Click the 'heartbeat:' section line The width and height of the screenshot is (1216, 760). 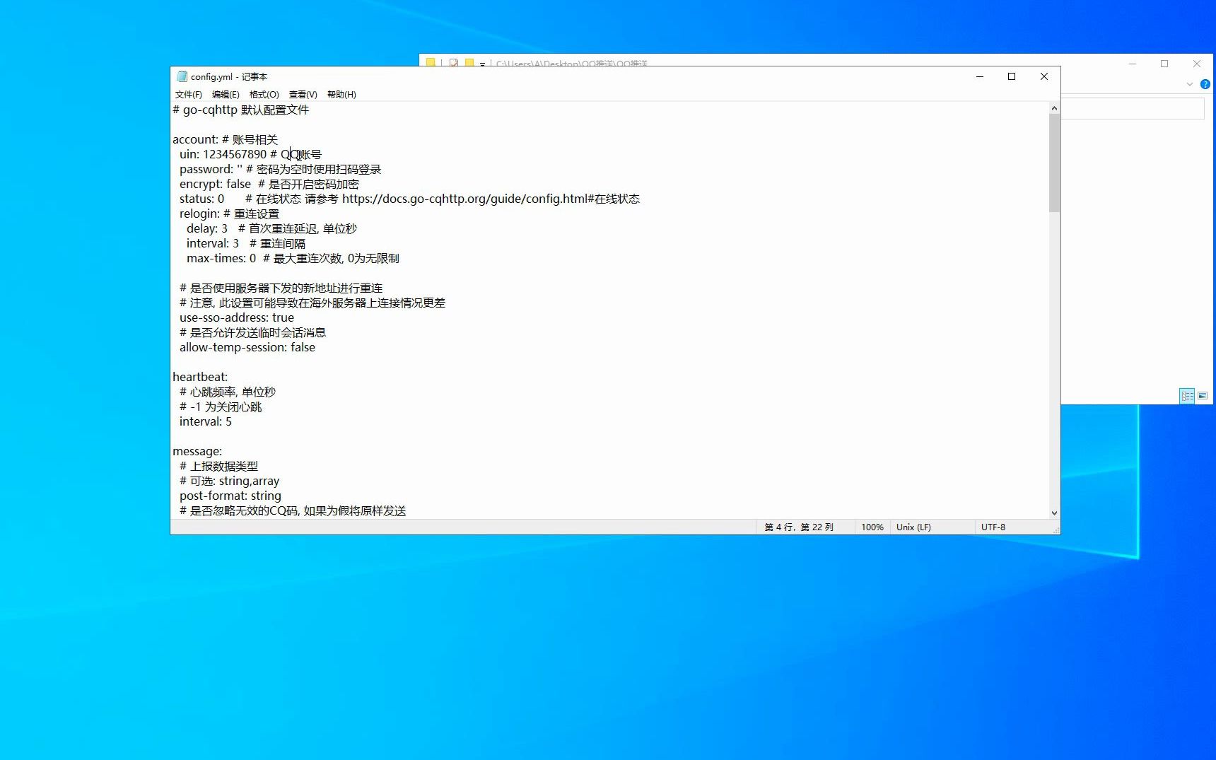[x=200, y=377]
